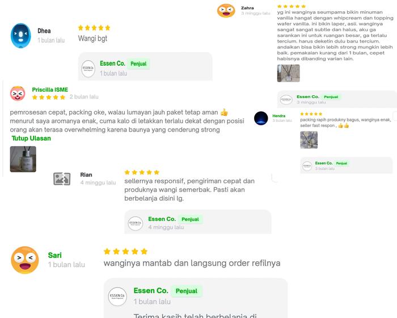
Task: Click Rian's placeholder image avatar
Action: [62, 179]
